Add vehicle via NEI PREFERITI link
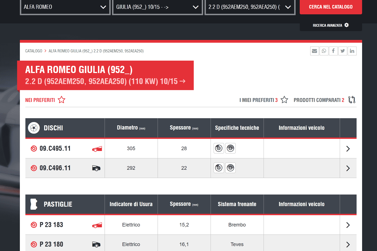This screenshot has height=251, width=377. pos(40,100)
